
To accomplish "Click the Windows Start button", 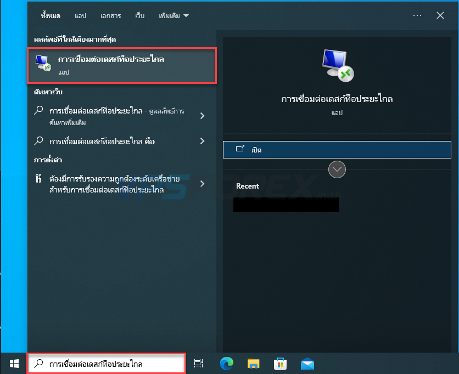I will [14, 364].
